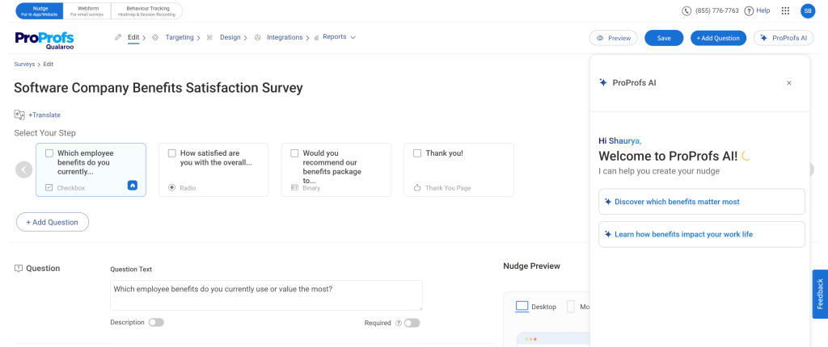Image resolution: width=828 pixels, height=347 pixels.
Task: Click the pencil icon next to Edit
Action: point(118,37)
